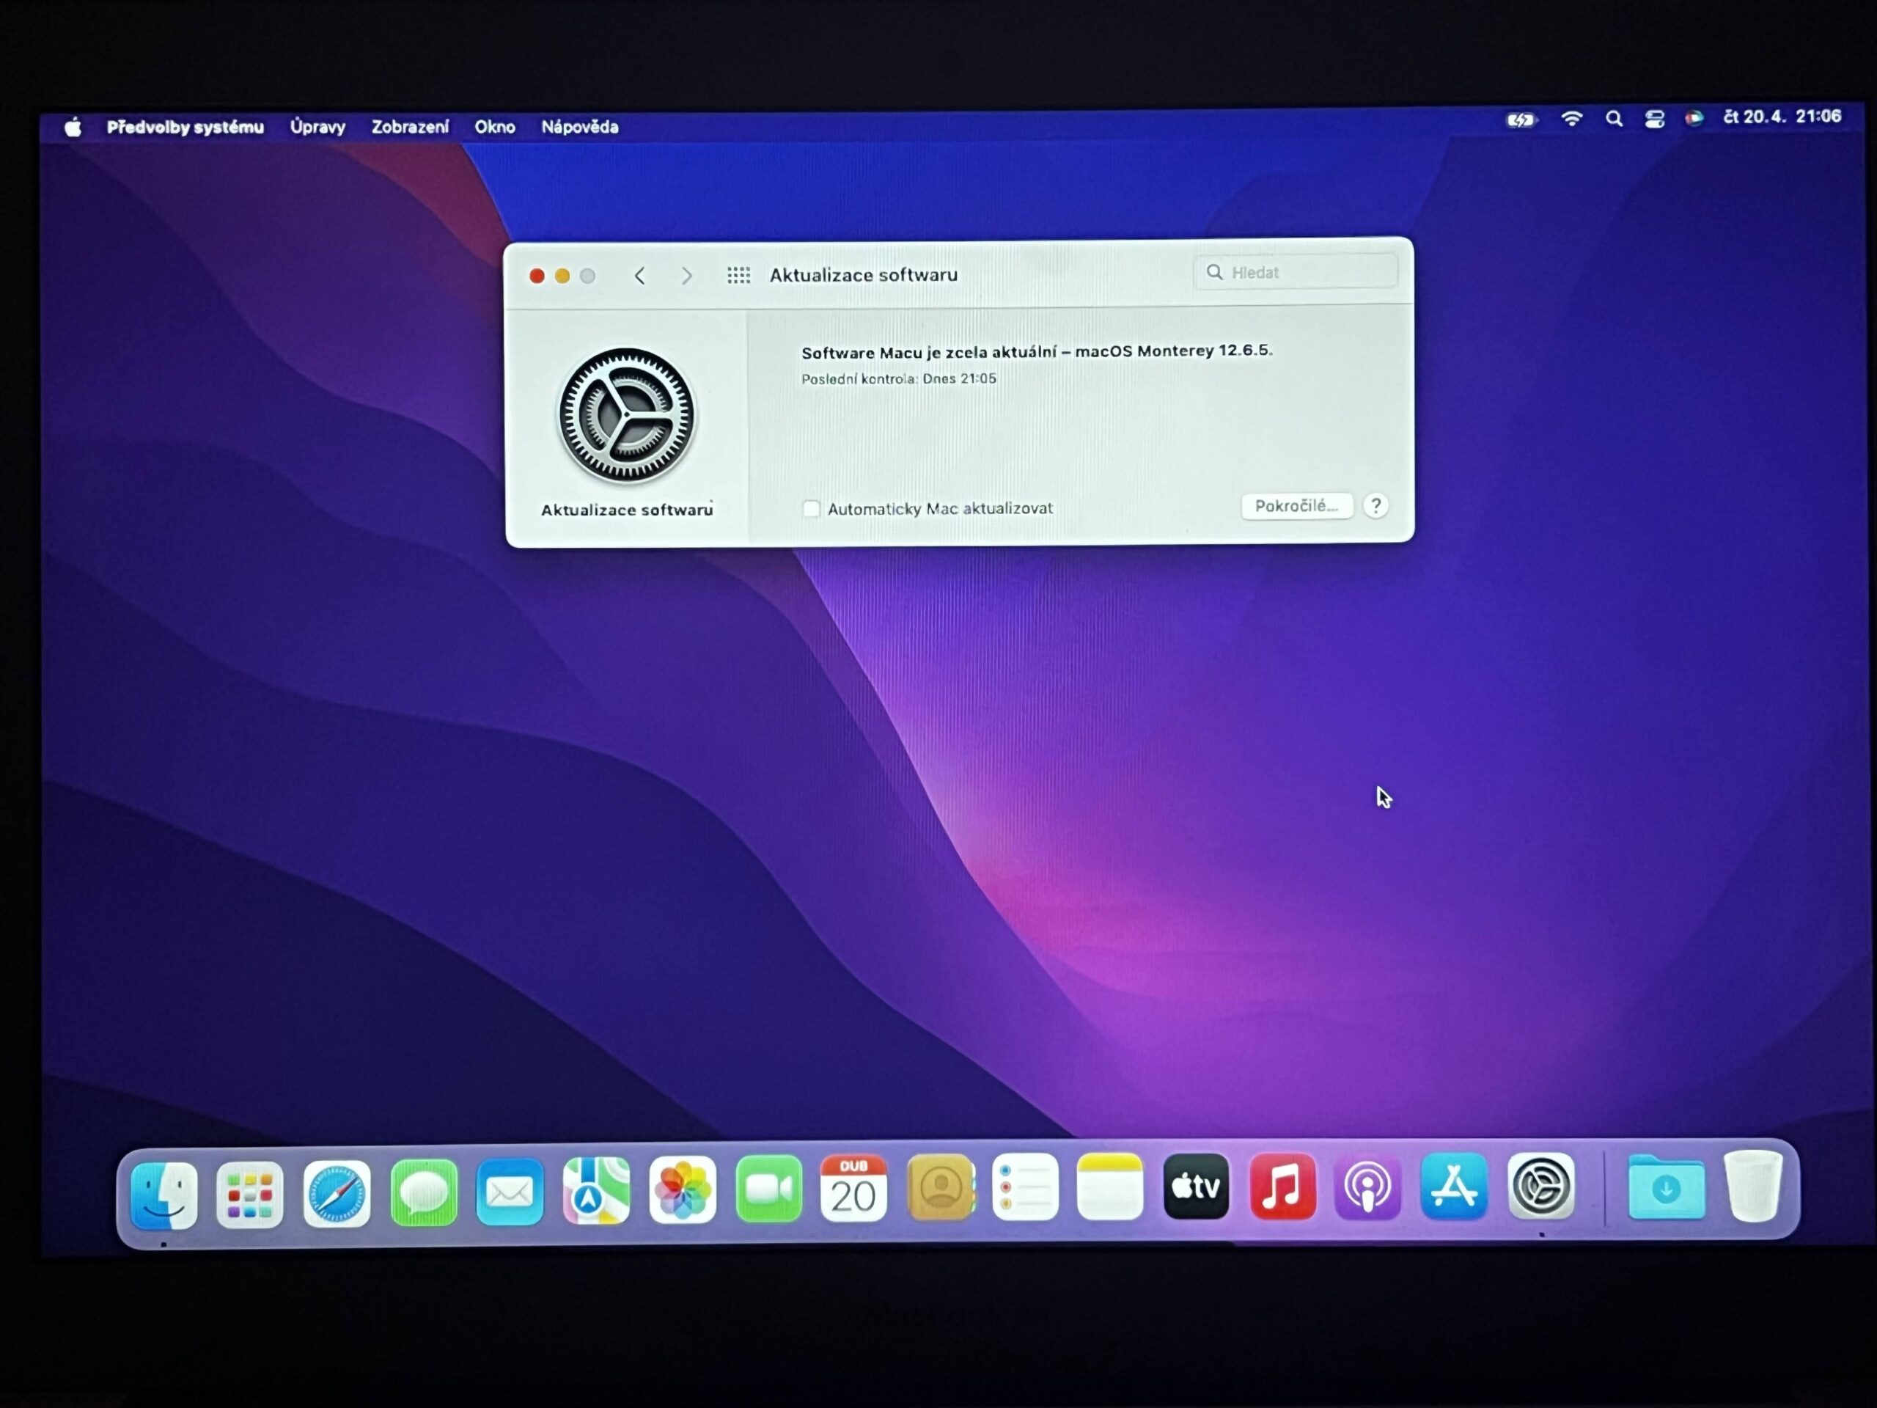Enable Automaticky Mac aktualizovat checkbox

point(811,508)
